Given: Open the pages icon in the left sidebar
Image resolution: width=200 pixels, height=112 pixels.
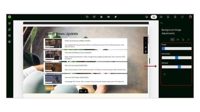Looking at the screenshot, I should (x=10, y=29).
